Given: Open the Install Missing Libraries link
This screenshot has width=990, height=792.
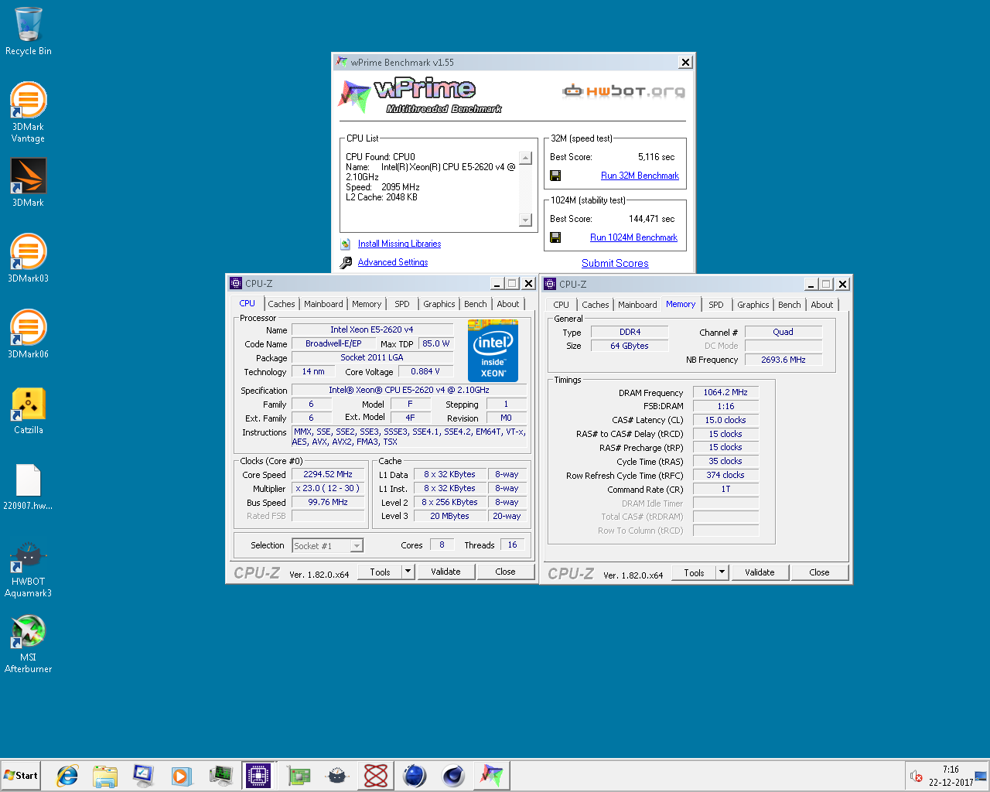Looking at the screenshot, I should pos(399,244).
